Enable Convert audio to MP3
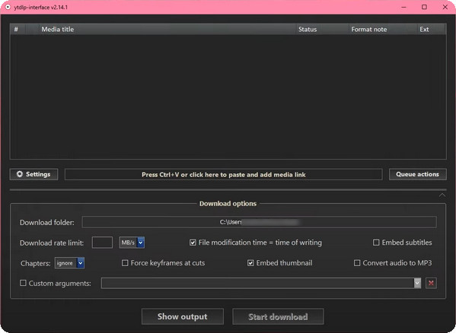456x333 pixels. tap(357, 263)
